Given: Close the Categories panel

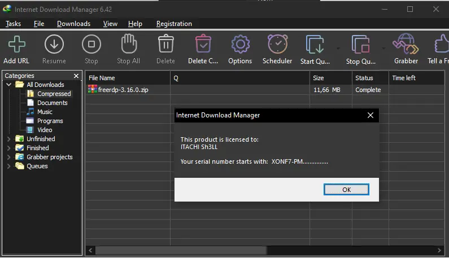Looking at the screenshot, I should click(76, 76).
